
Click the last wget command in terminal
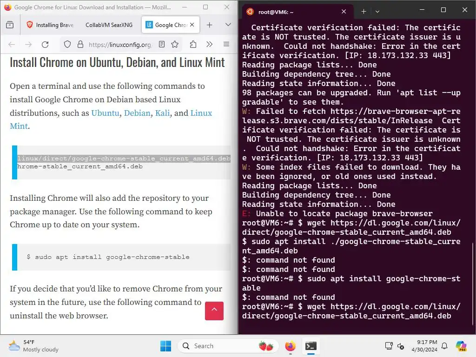click(x=351, y=311)
